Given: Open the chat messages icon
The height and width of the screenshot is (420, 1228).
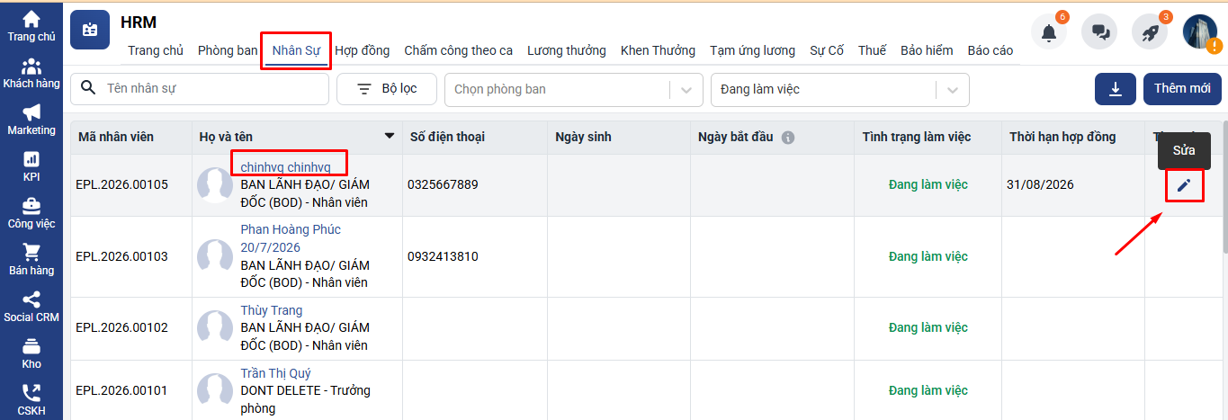Looking at the screenshot, I should pos(1099,32).
